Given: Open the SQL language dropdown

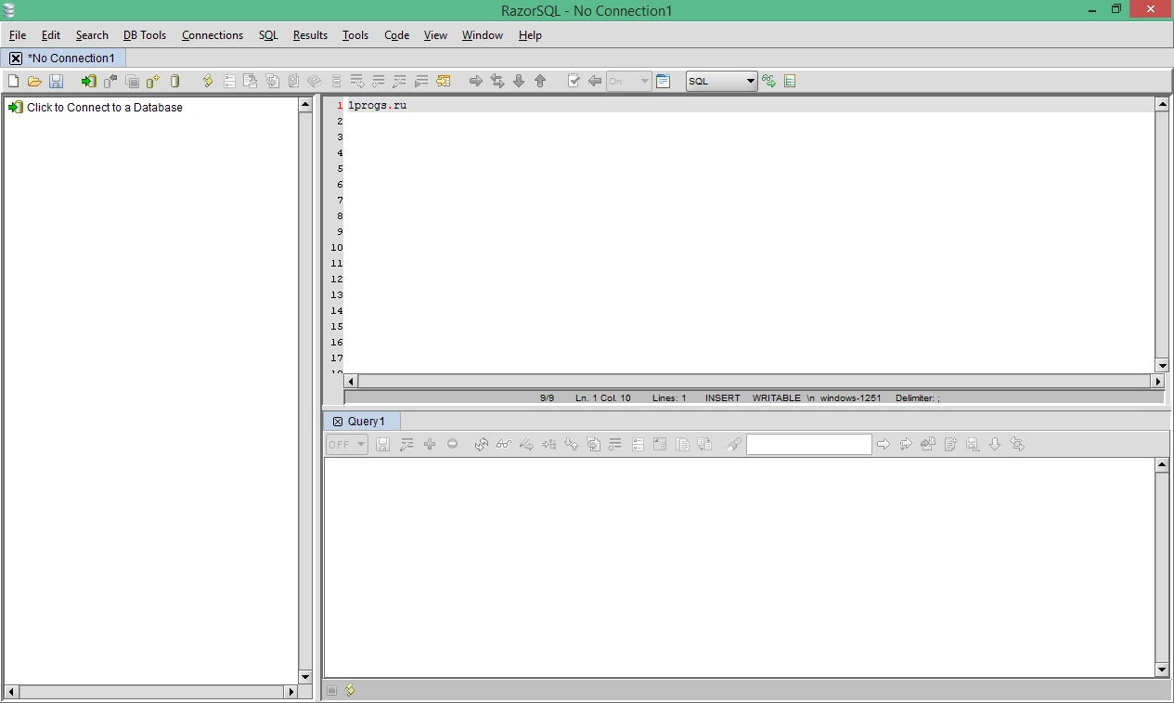Looking at the screenshot, I should click(x=722, y=81).
